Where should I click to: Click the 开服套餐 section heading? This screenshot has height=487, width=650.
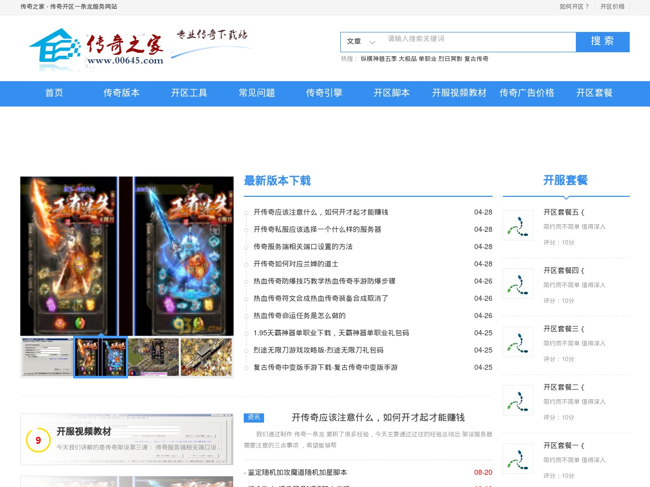pyautogui.click(x=565, y=181)
